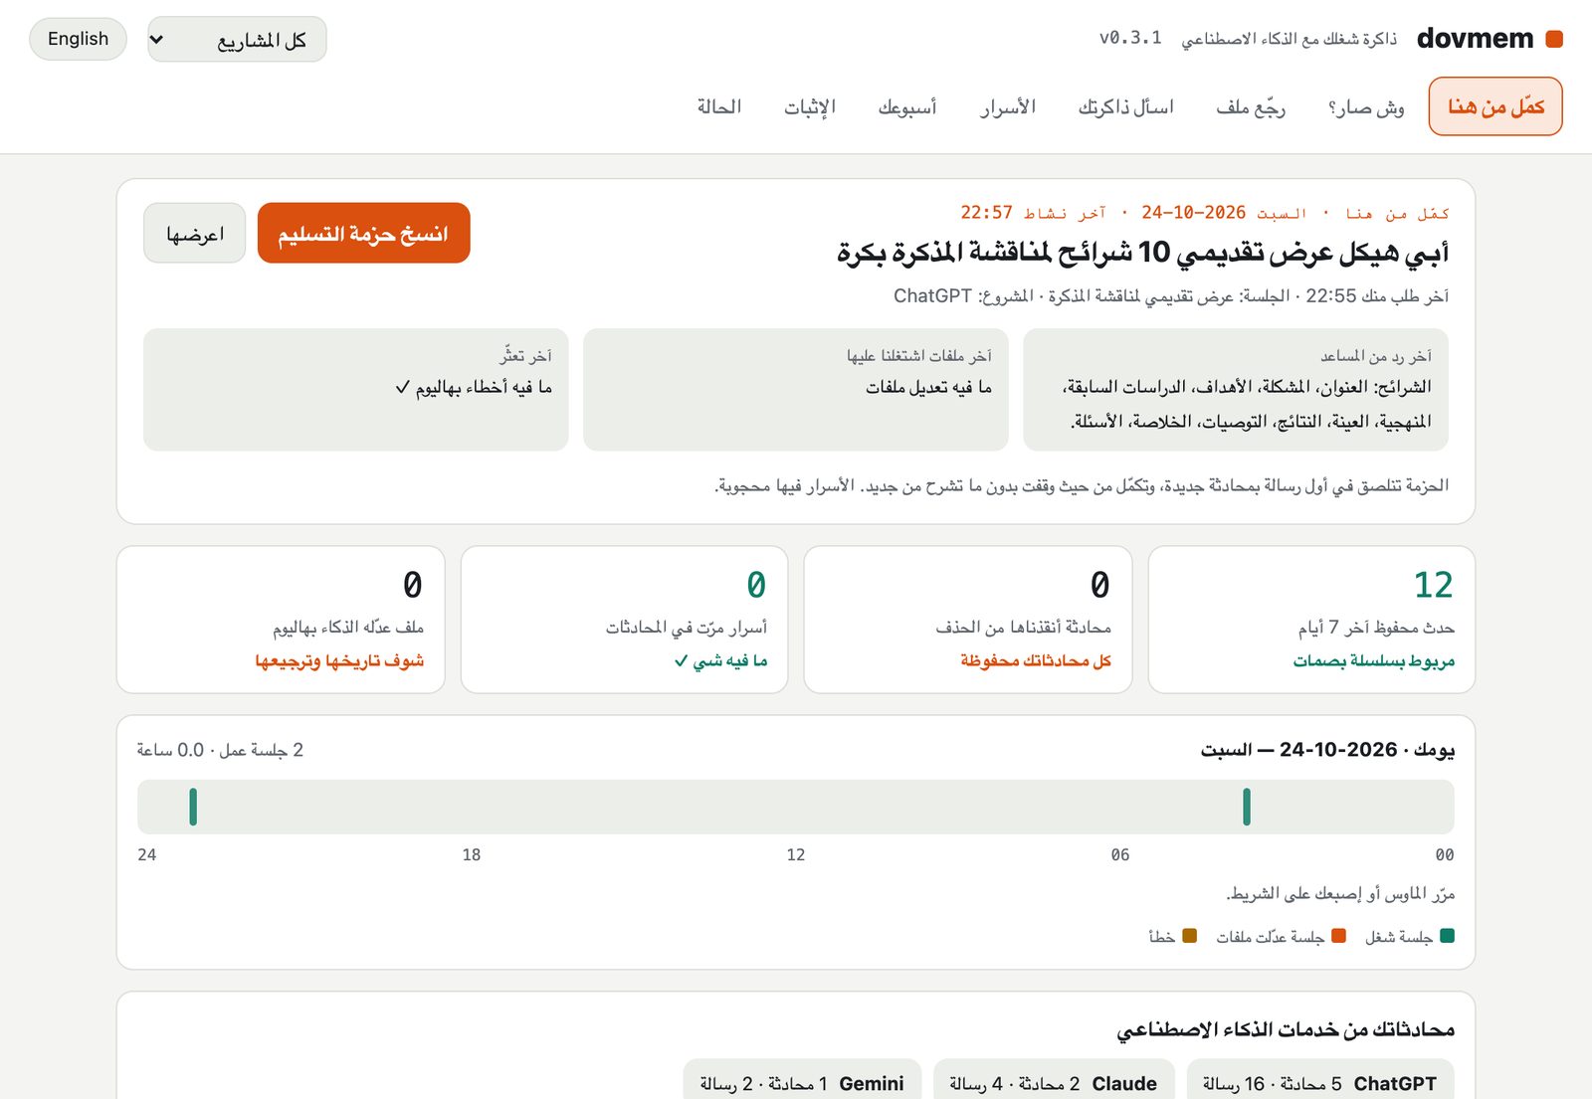Click the timeline session marker near 24
Viewport: 1592px width, 1099px height.
pyautogui.click(x=193, y=807)
